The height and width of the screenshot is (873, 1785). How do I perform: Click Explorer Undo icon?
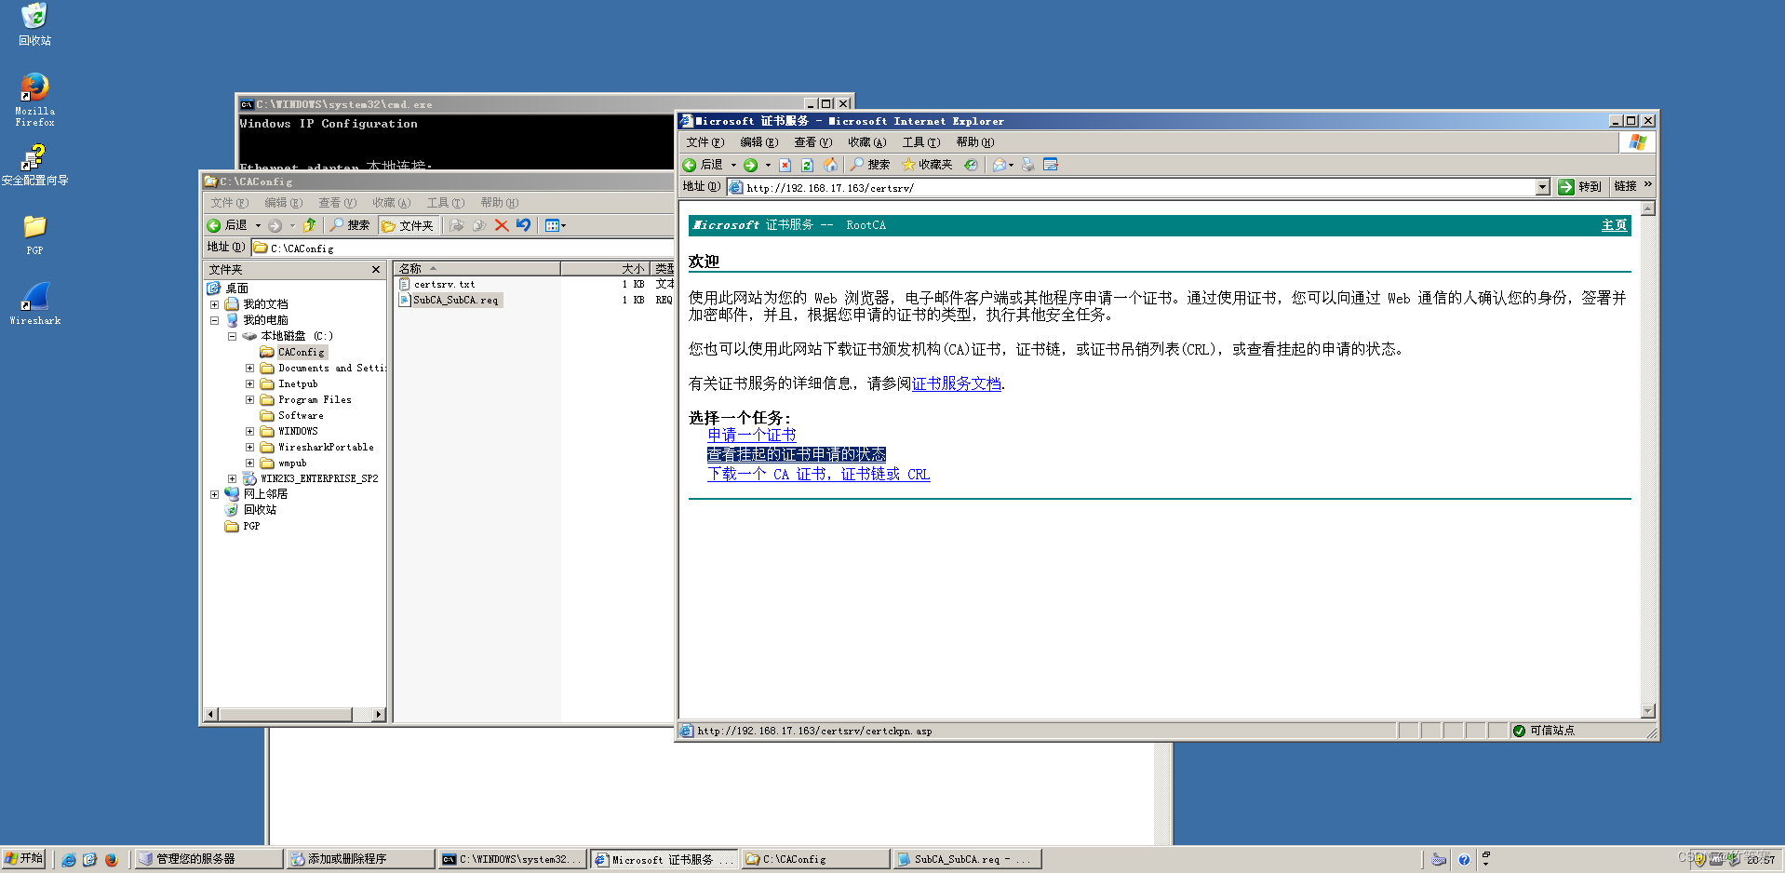(524, 225)
